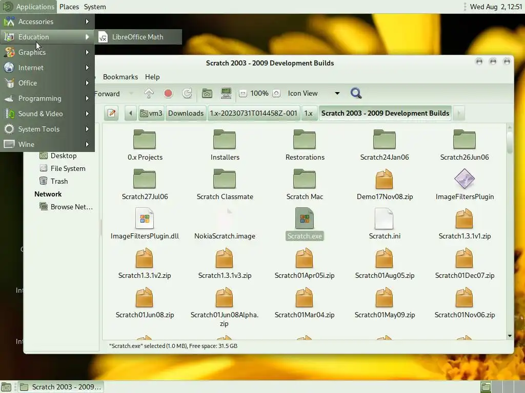Open the Places menu
Viewport: 525px width, 393px height.
click(x=69, y=7)
